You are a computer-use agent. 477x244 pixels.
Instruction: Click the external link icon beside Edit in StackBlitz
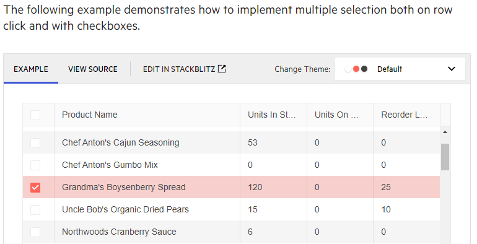pos(222,69)
